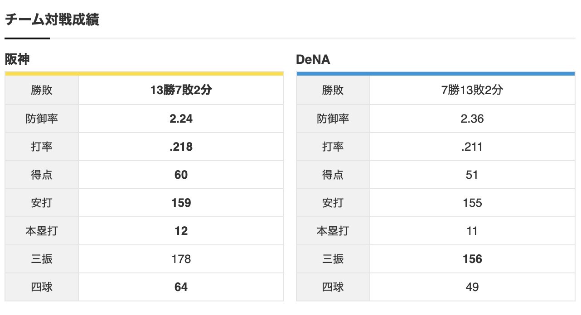Click the 阪神 team name heading
The width and height of the screenshot is (581, 315).
pos(17,59)
